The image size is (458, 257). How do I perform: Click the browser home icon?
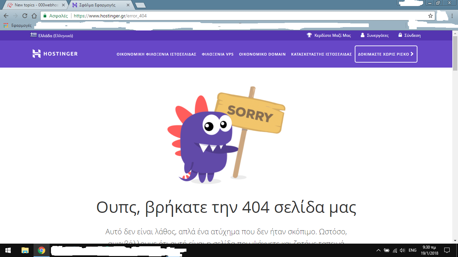34,16
